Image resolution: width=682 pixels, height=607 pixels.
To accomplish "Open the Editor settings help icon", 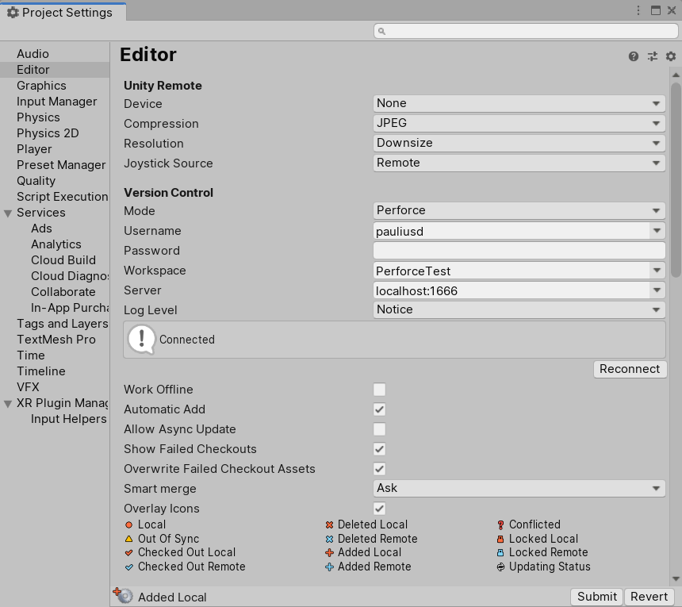I will pyautogui.click(x=633, y=56).
